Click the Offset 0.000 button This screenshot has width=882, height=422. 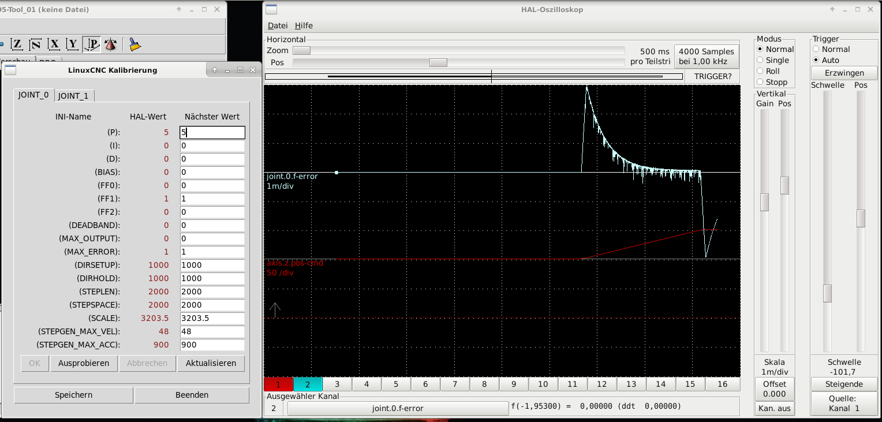pos(775,389)
